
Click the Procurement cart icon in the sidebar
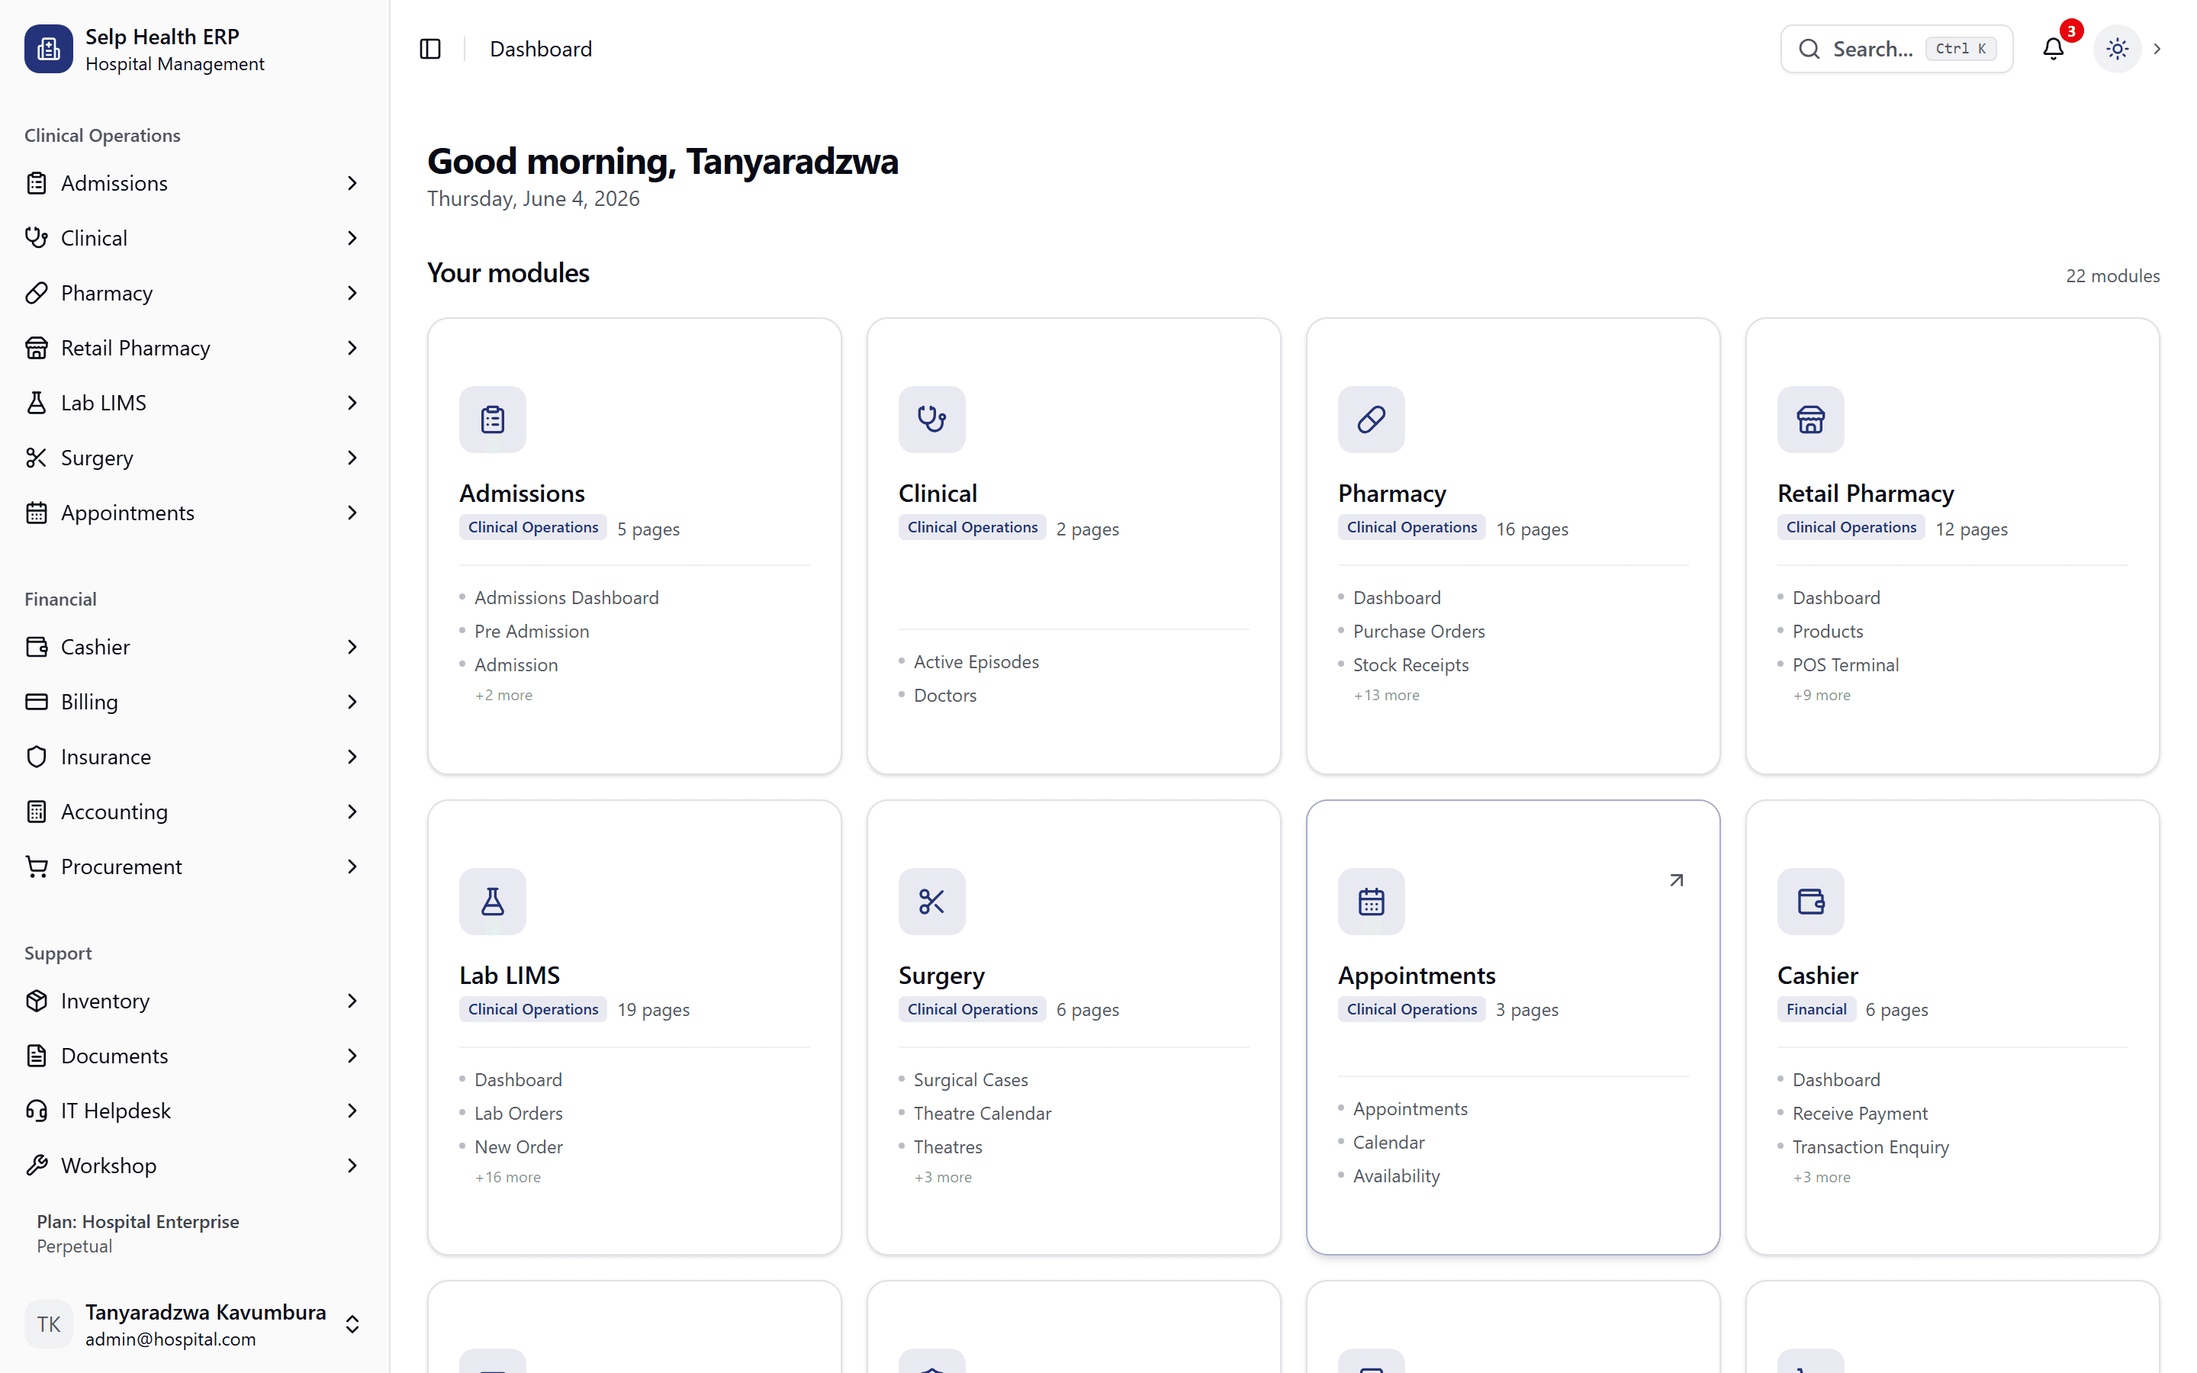[37, 867]
